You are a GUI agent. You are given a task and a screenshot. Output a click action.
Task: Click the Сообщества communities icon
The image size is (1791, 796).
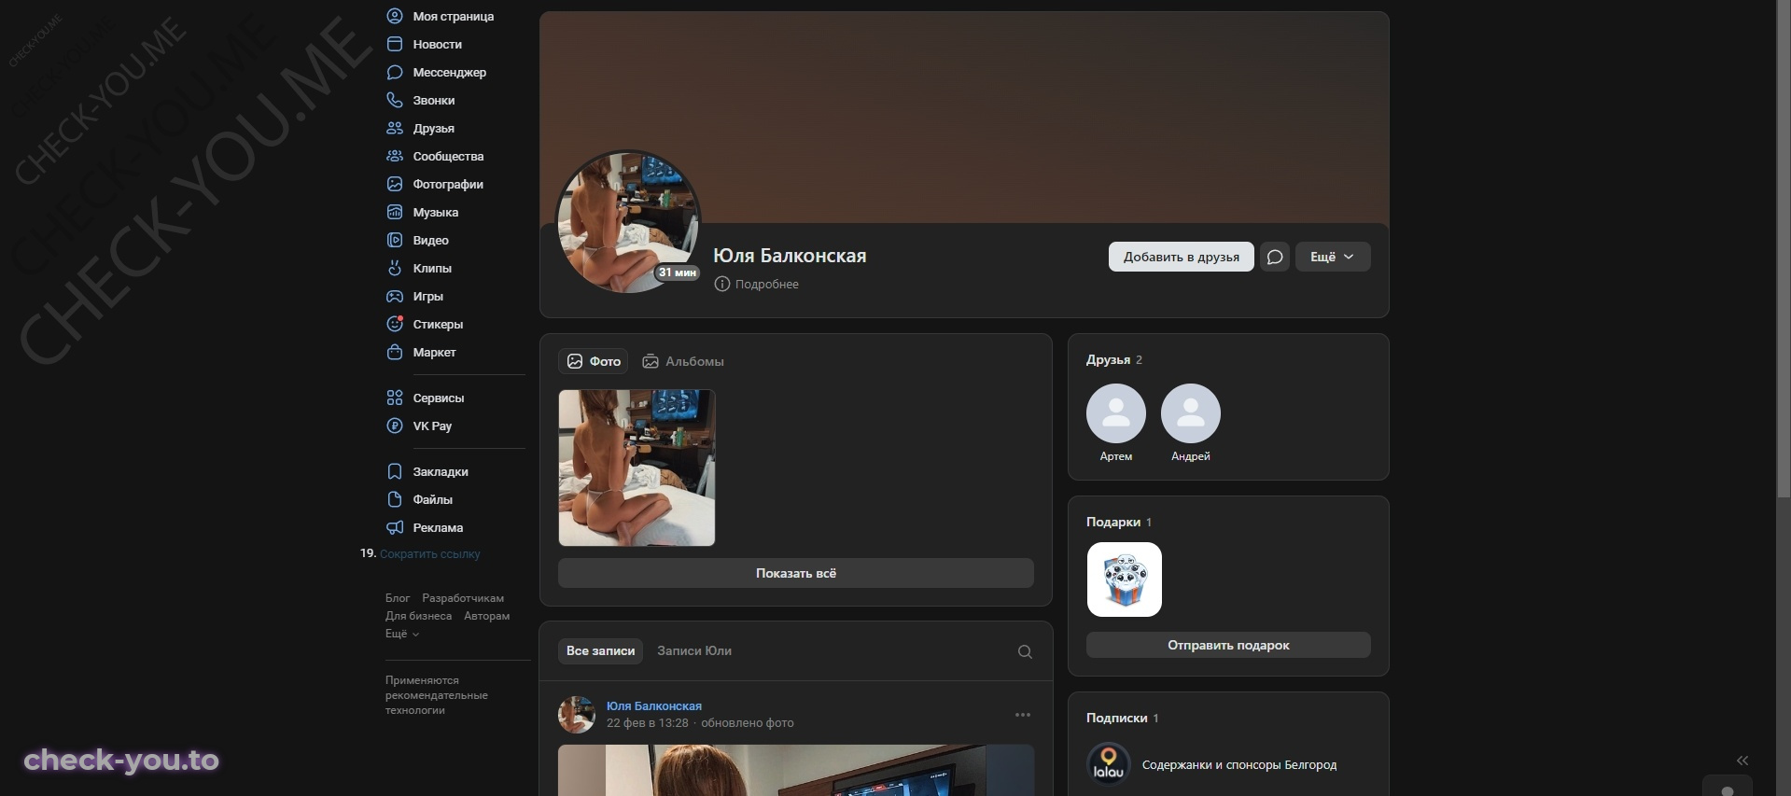click(395, 156)
